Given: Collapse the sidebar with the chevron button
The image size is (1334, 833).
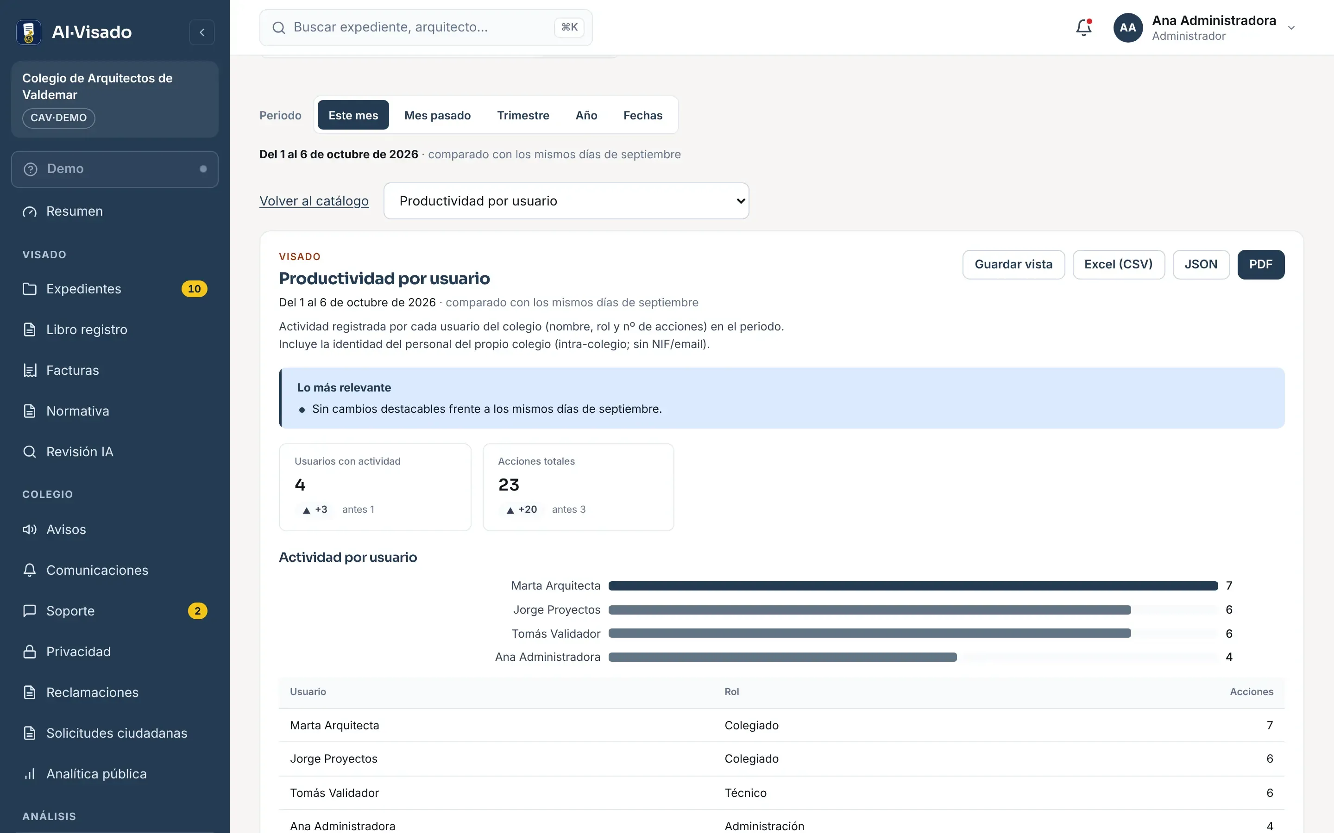Looking at the screenshot, I should 202,32.
